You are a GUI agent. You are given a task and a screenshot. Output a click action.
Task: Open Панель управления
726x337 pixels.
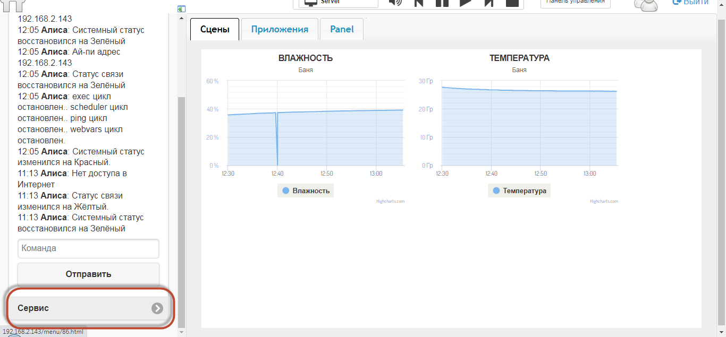pos(575,3)
